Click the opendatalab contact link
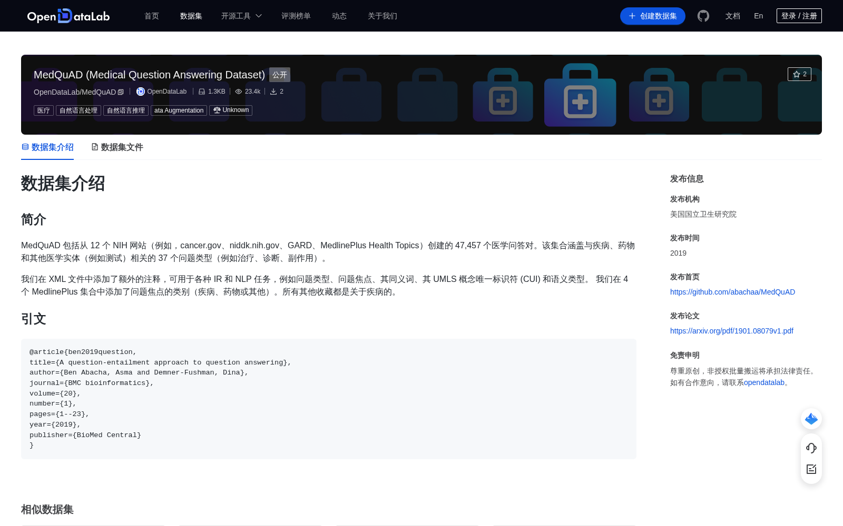The width and height of the screenshot is (843, 526). pos(764,382)
